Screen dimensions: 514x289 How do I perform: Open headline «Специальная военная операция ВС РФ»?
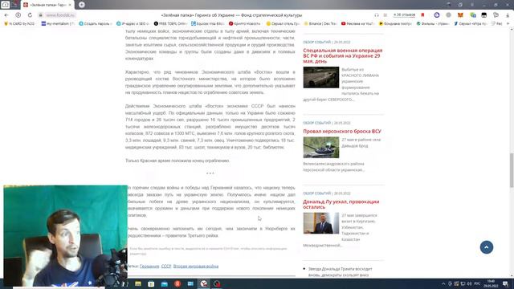tap(343, 55)
